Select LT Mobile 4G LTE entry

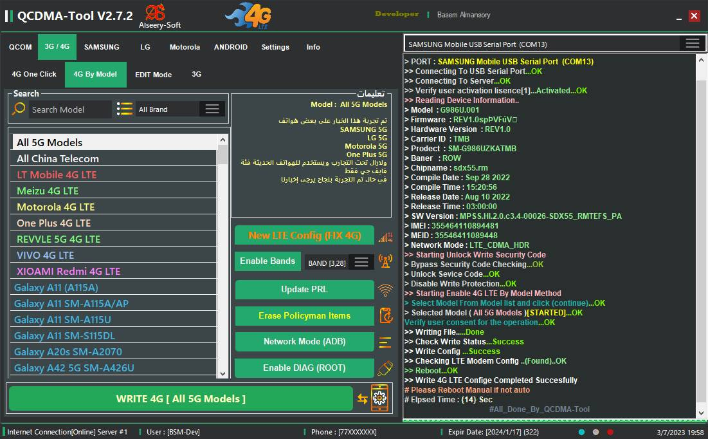(114, 174)
